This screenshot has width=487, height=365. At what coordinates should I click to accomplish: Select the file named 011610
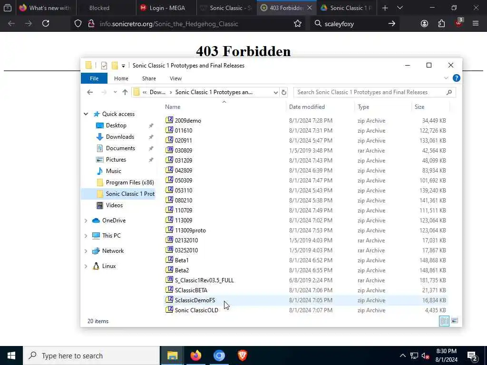click(184, 131)
